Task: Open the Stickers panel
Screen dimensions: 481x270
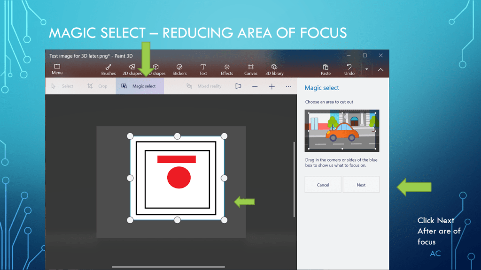Action: pos(179,69)
